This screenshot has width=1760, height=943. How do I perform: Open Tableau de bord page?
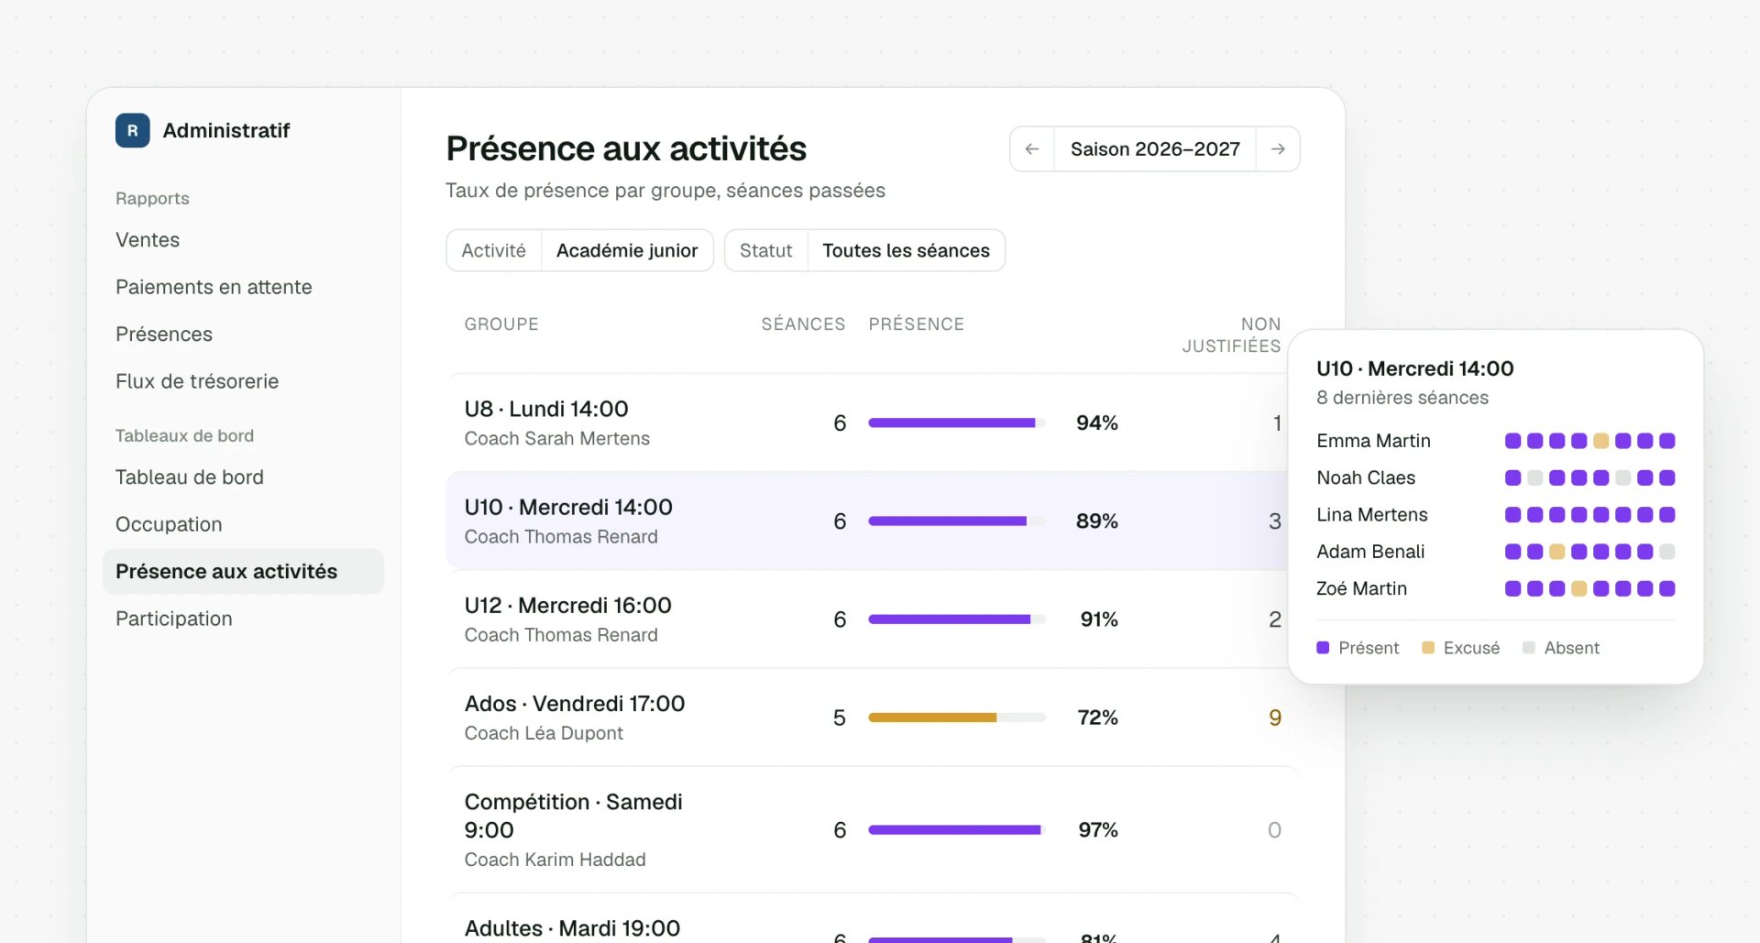tap(190, 477)
